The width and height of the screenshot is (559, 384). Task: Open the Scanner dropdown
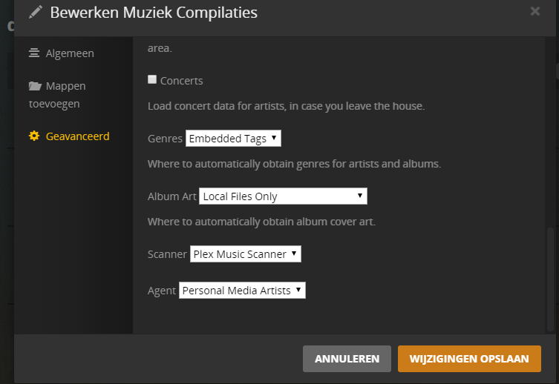coord(245,254)
